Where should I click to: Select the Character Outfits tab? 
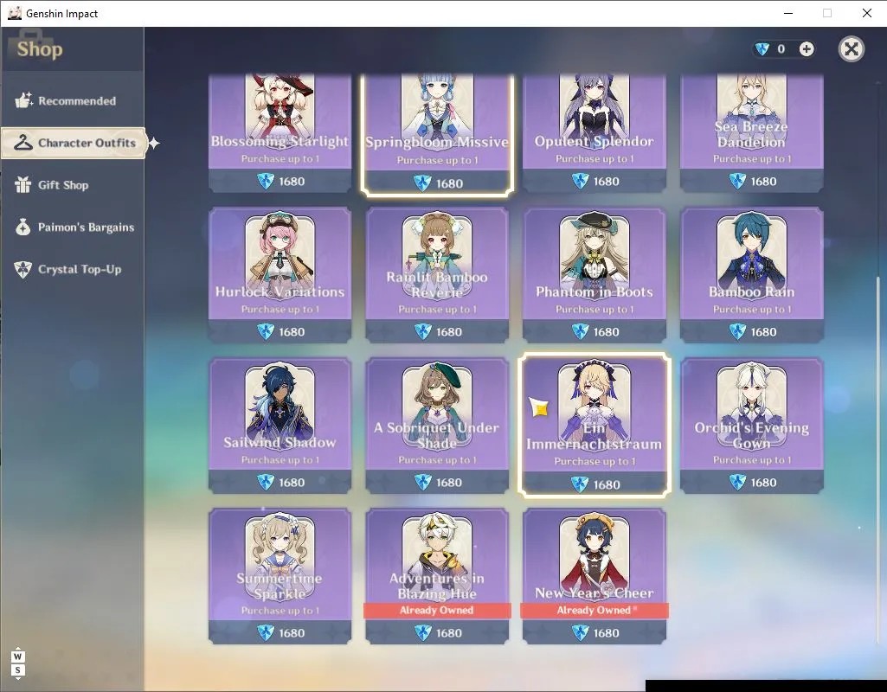tap(74, 143)
